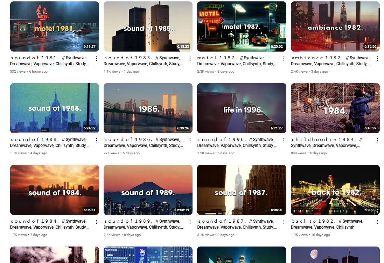Open three-dot menu for back to 1982 video
The height and width of the screenshot is (263, 384).
[x=377, y=222]
